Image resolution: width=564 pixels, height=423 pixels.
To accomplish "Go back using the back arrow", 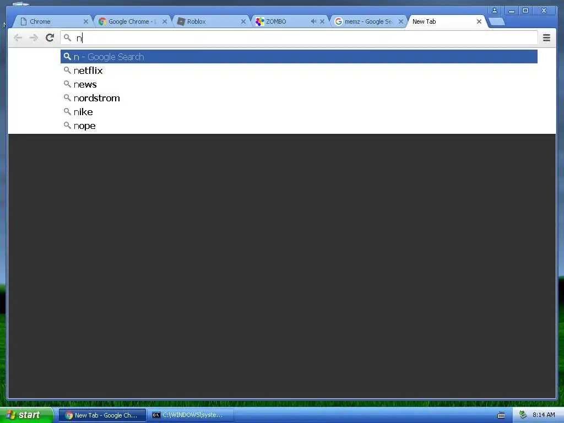I will [18, 37].
